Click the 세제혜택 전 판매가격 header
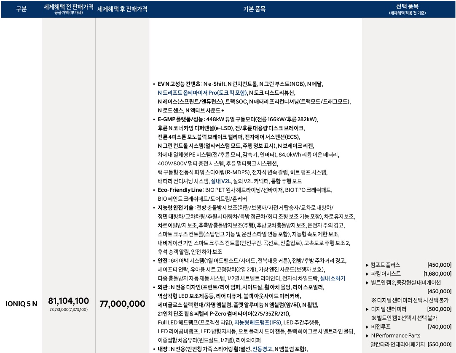This screenshot has width=456, height=353. click(x=68, y=7)
